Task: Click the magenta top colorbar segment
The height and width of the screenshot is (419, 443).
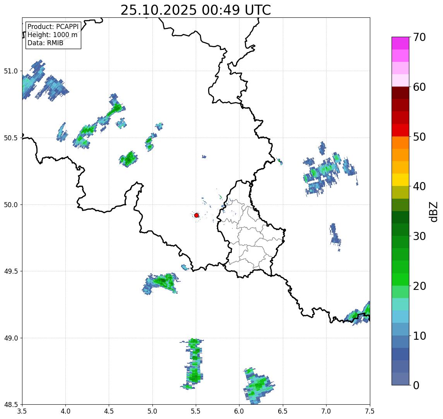Action: pos(400,43)
